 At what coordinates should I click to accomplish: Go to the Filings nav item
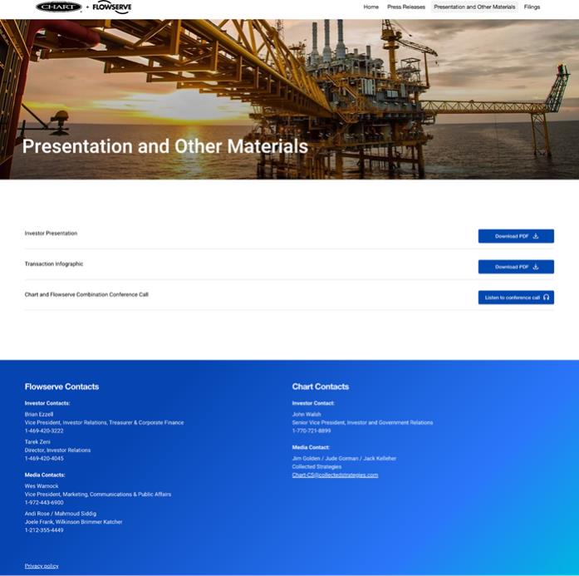pyautogui.click(x=532, y=7)
